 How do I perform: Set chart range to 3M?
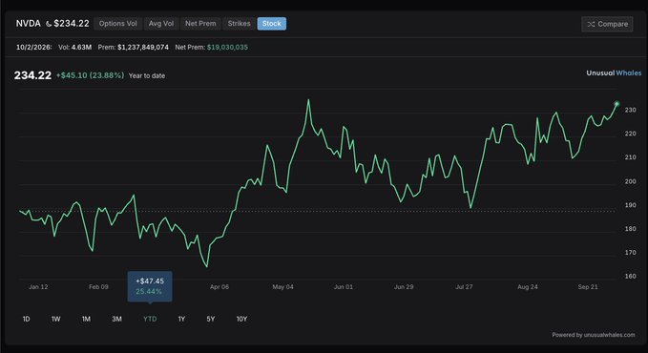(116, 319)
